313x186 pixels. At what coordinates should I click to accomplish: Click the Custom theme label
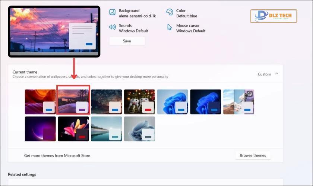264,74
